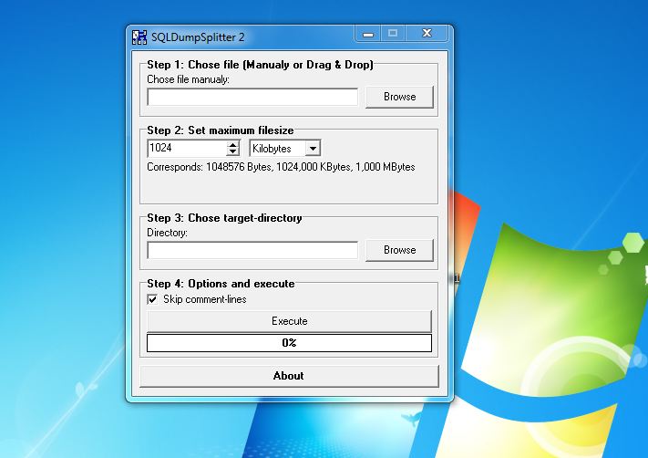Close the SQLDumpSplitter 2 window
The width and height of the screenshot is (648, 458).
[x=427, y=34]
